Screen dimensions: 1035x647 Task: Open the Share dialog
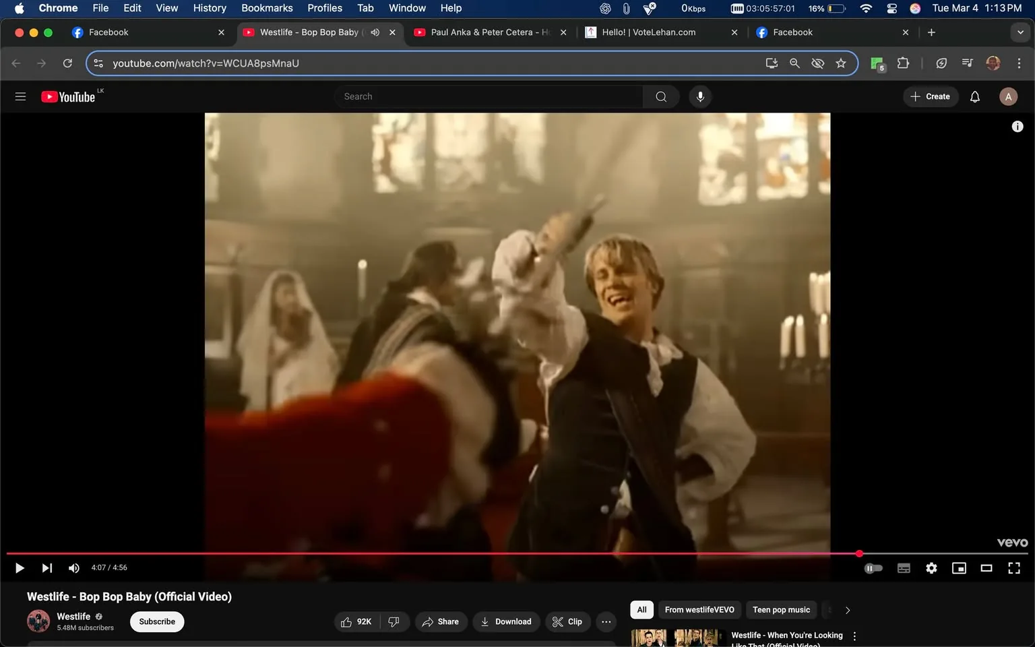441,621
